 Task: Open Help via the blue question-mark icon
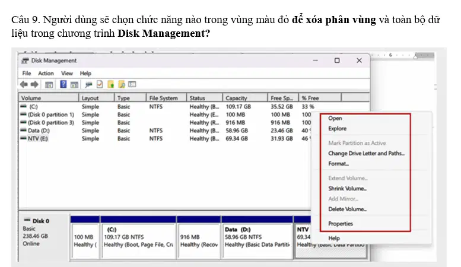coord(63,84)
